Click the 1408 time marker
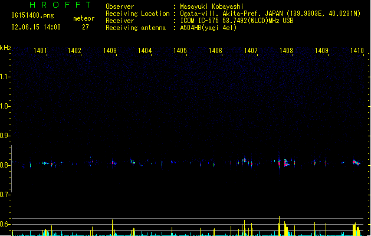 [x=286, y=51]
